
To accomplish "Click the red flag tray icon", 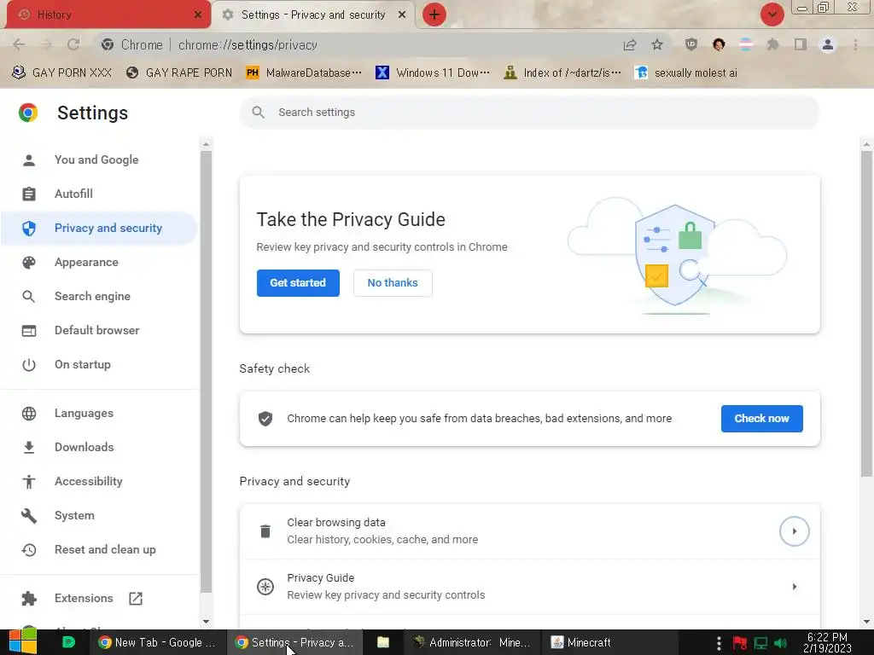I will coord(740,643).
